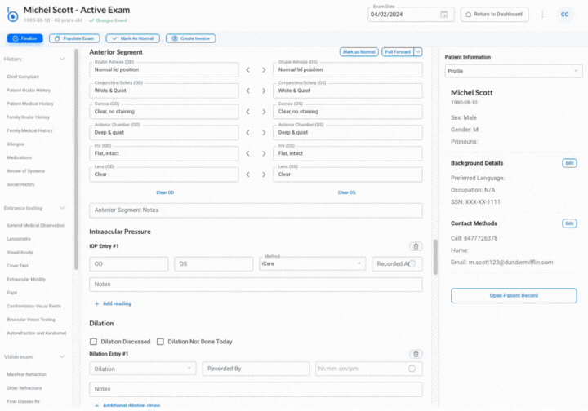Click Iris row right arrow

(264, 154)
